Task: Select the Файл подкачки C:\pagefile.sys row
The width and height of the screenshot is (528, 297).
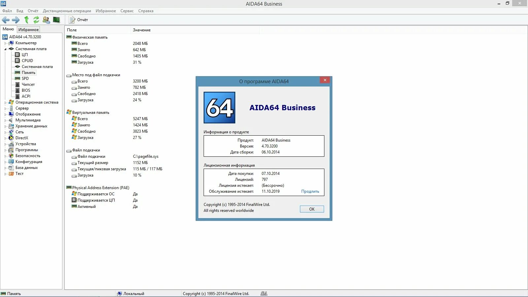Action: tap(115, 156)
